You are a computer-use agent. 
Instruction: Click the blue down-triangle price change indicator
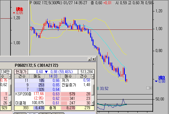[46, 72]
